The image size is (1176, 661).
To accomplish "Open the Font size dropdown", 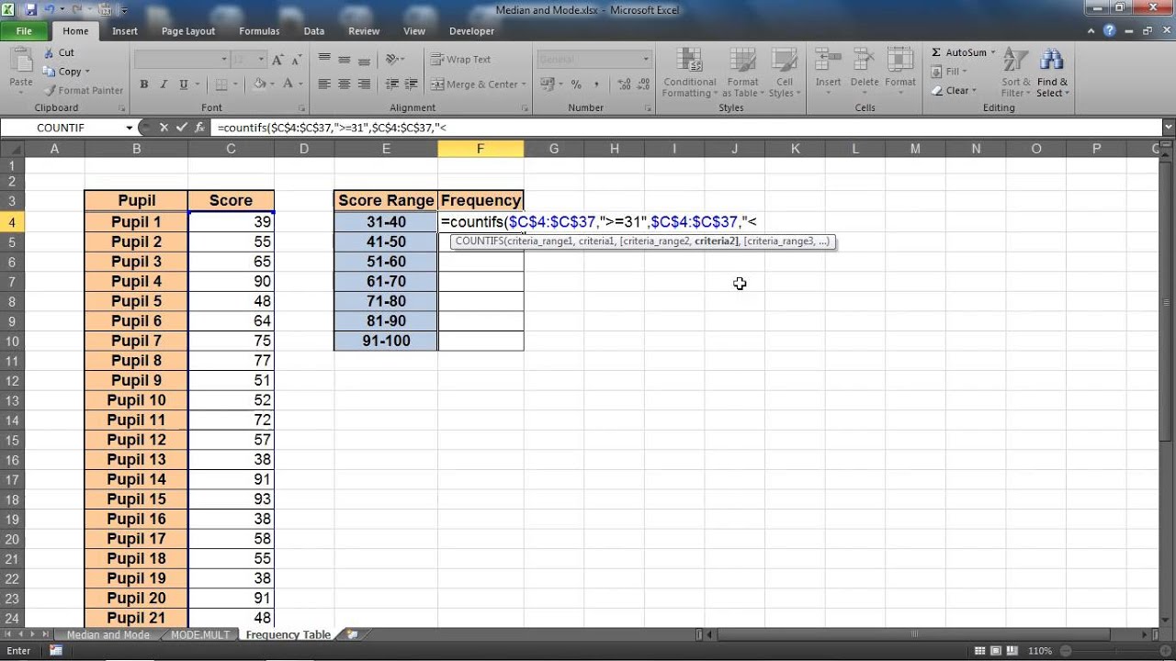I will (x=262, y=59).
